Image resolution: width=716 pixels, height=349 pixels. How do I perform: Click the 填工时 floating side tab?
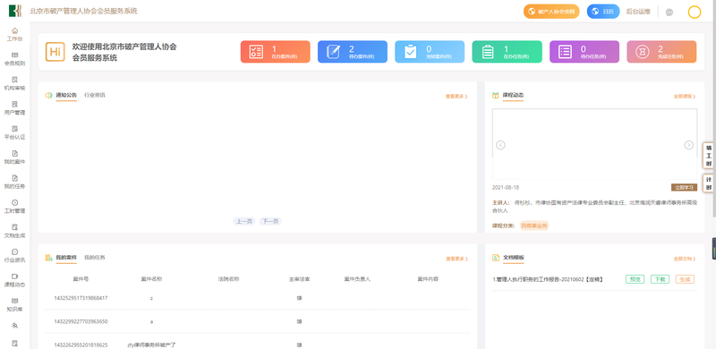(x=709, y=156)
